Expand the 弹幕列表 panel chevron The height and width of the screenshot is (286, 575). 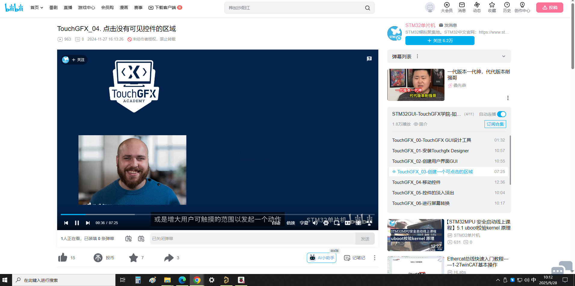503,56
